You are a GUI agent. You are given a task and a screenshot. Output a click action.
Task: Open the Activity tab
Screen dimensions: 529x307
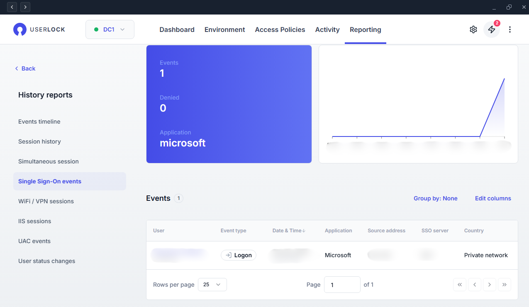point(327,29)
